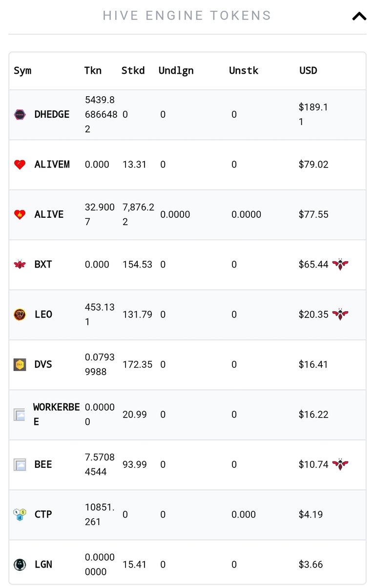
Task: Select the CTP token balance 10851.261
Action: coord(100,514)
